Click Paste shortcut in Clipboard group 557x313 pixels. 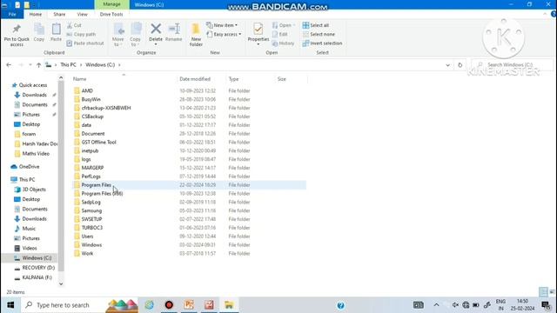click(85, 43)
